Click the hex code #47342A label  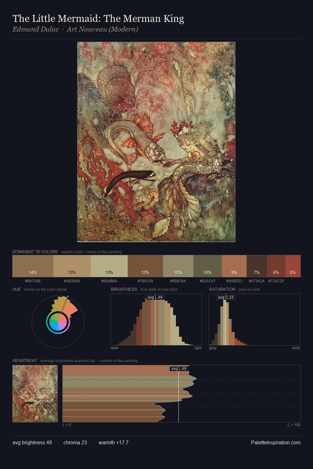click(257, 281)
